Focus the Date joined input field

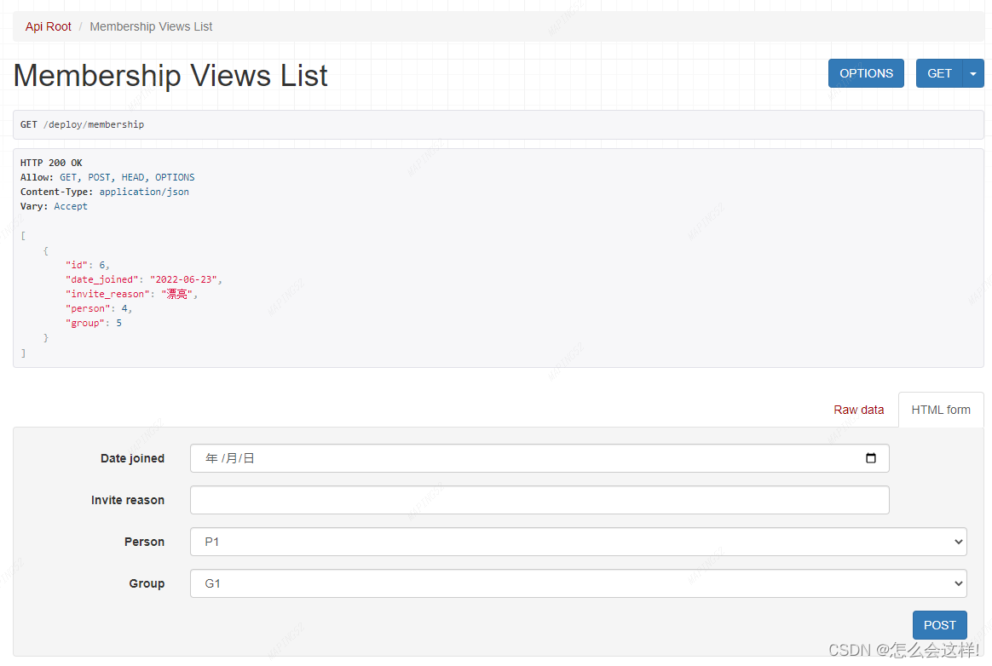point(539,458)
